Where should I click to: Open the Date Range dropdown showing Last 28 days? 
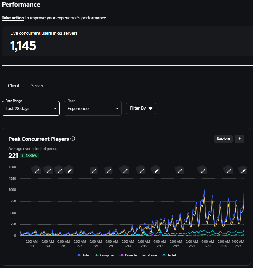(30, 108)
